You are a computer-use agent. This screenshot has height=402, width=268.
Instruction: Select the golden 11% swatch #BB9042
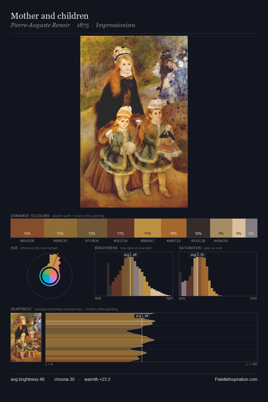pyautogui.click(x=148, y=228)
